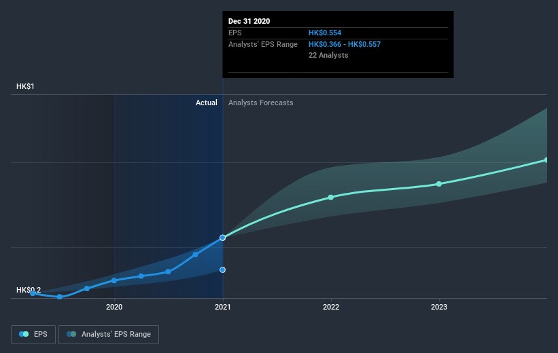Click the 2021 x-axis label

coord(222,307)
